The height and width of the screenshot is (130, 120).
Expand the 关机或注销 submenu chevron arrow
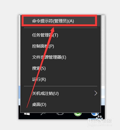pos(96,93)
